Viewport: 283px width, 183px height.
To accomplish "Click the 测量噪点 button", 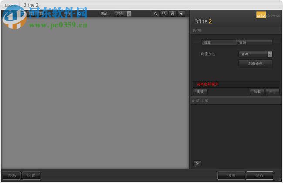I will click(x=255, y=64).
